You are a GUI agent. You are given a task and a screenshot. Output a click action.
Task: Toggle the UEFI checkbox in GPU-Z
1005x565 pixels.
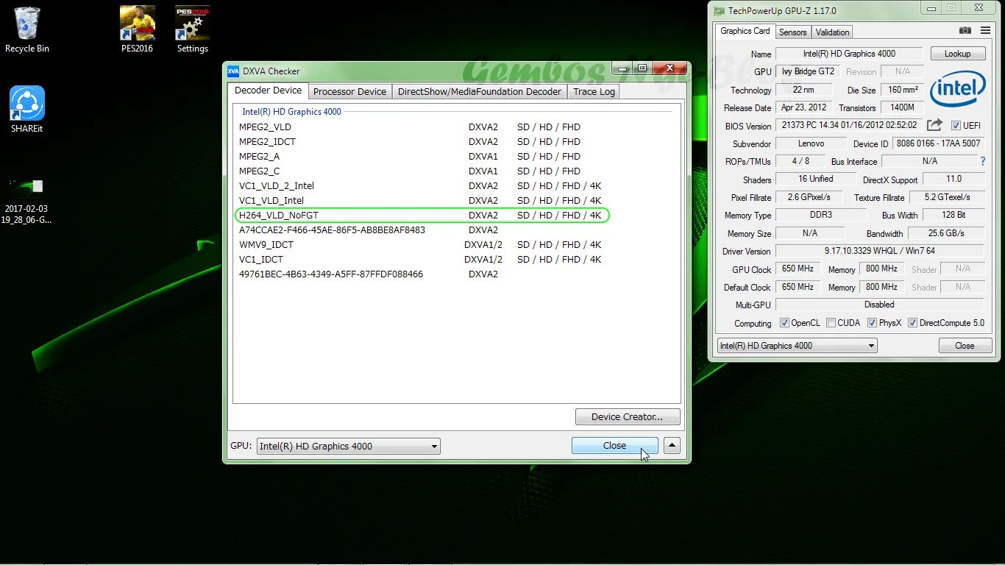956,126
